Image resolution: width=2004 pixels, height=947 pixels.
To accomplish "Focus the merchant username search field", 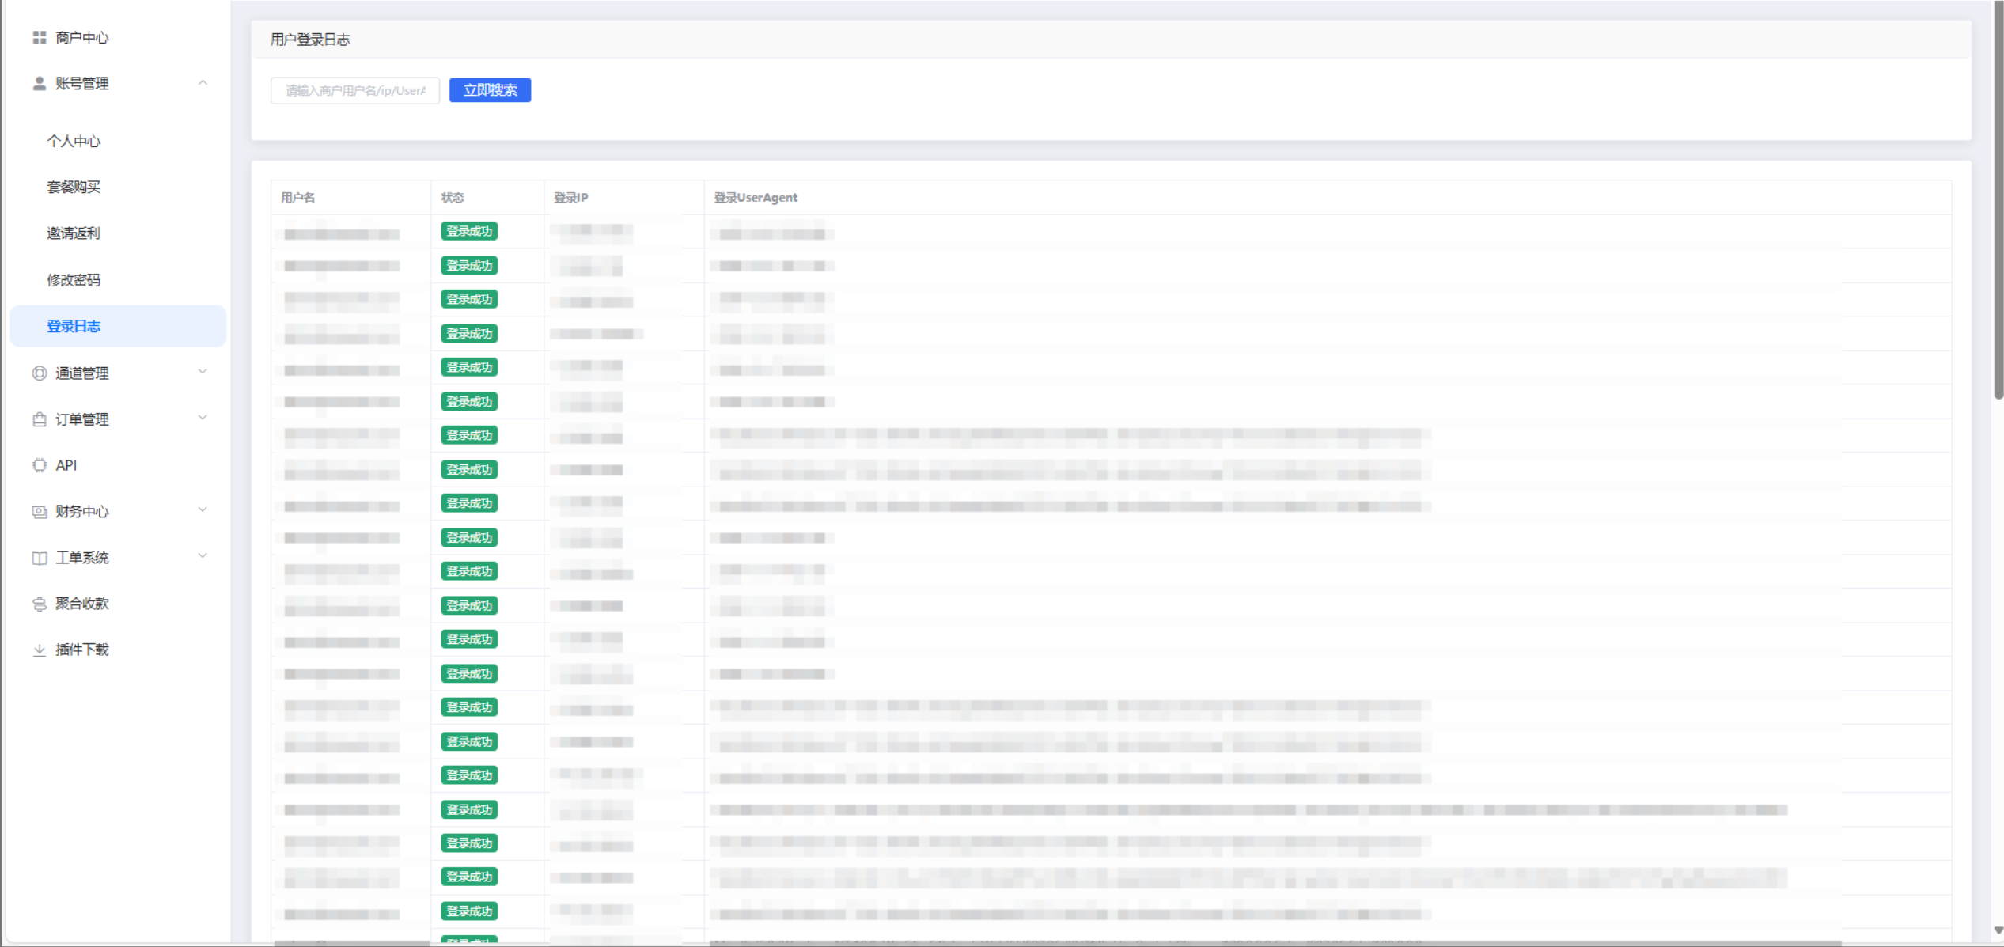I will [x=354, y=90].
